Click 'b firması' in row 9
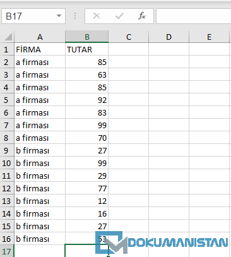Screen dimensions: 231x257 click(32, 150)
